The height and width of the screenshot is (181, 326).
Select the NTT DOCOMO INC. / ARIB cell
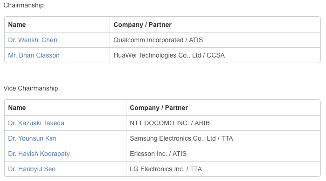[223, 123]
